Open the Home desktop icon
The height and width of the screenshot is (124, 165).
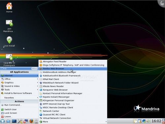point(9,8)
